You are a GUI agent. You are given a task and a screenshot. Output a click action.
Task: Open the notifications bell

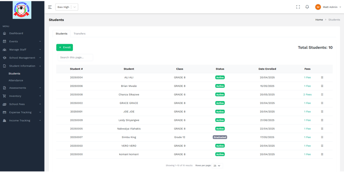307,7
